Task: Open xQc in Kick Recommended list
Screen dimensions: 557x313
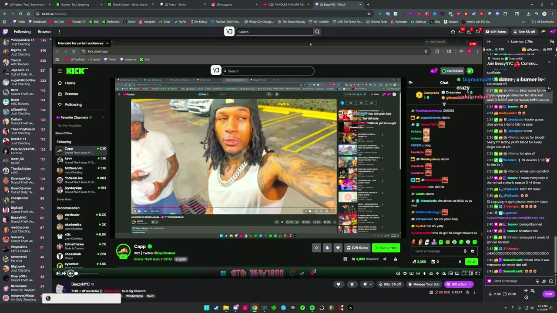Action: (81, 236)
